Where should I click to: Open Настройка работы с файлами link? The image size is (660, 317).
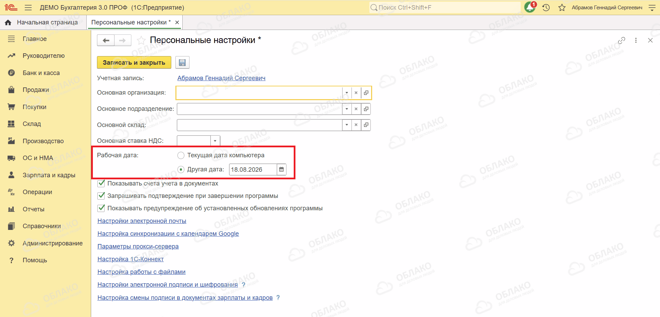141,272
